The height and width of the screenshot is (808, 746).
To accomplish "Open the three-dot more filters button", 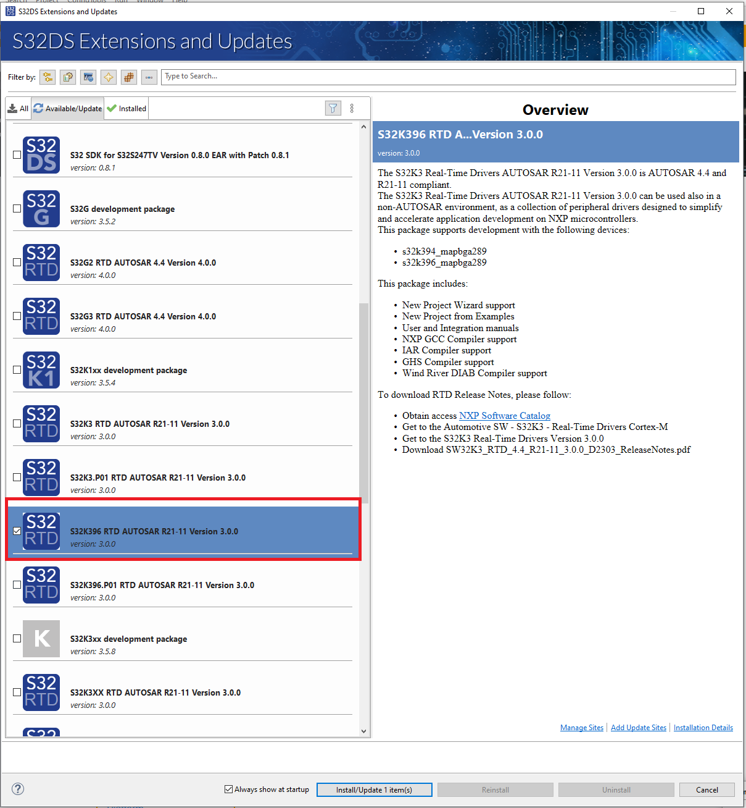I will click(x=149, y=77).
